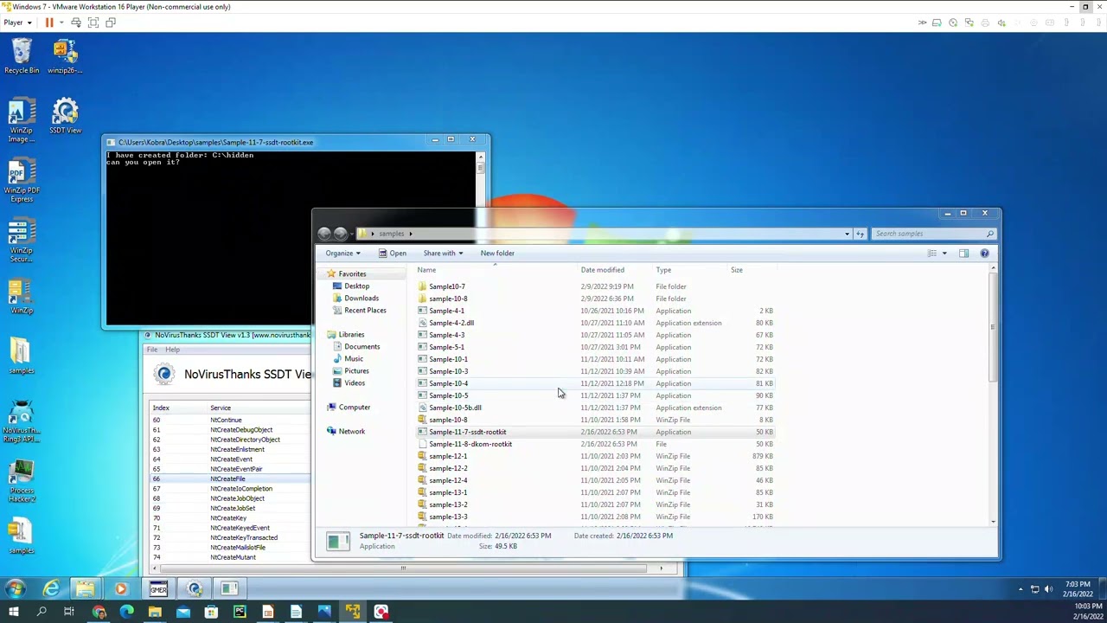Screen dimensions: 1107x623
Task: Click Explorer back navigation button
Action: (324, 234)
